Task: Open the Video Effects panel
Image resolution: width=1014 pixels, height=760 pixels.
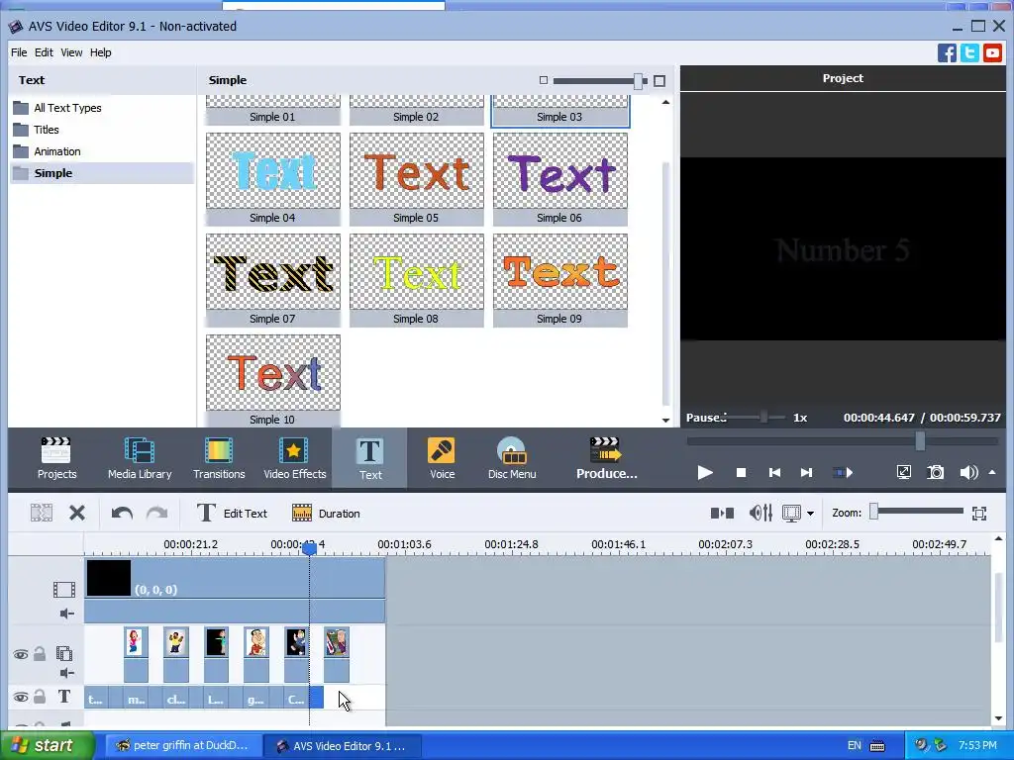Action: (294, 458)
